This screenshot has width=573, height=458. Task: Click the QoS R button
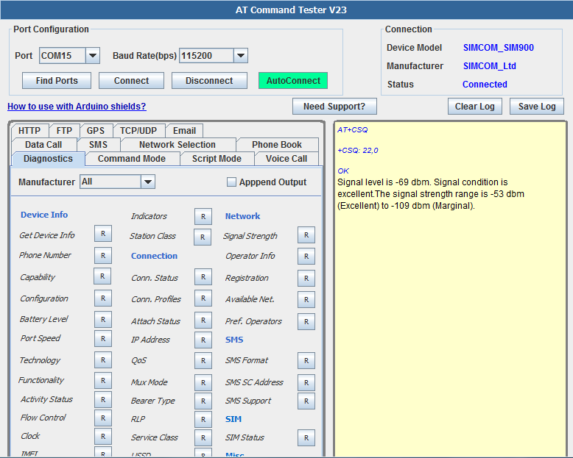coord(203,361)
